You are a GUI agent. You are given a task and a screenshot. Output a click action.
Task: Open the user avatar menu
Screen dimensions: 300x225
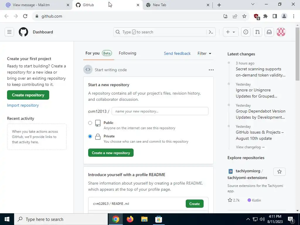pos(281,32)
